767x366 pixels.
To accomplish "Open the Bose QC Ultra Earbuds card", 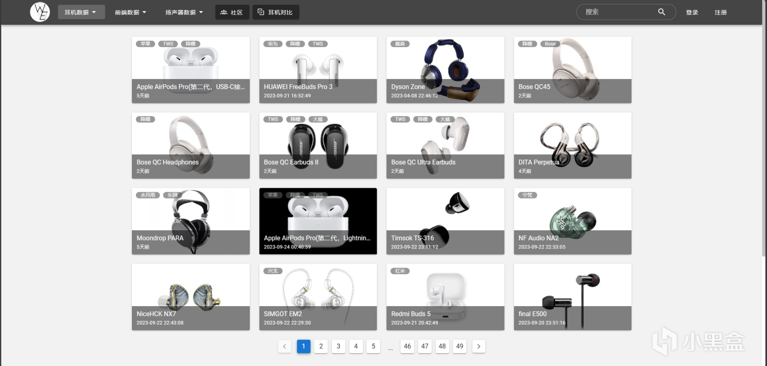I will point(445,146).
